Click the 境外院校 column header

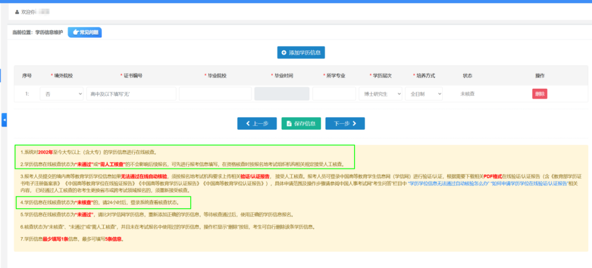[61, 76]
